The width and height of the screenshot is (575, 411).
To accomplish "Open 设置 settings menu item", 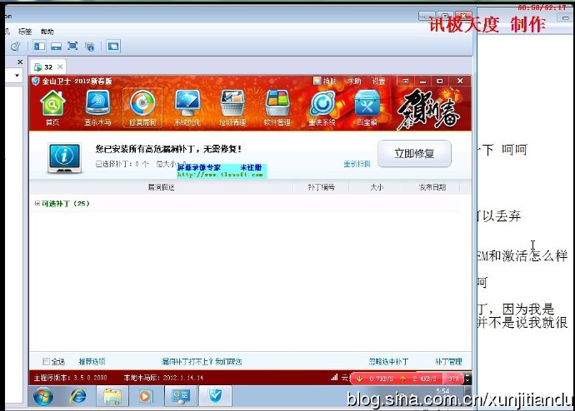I will tap(379, 81).
